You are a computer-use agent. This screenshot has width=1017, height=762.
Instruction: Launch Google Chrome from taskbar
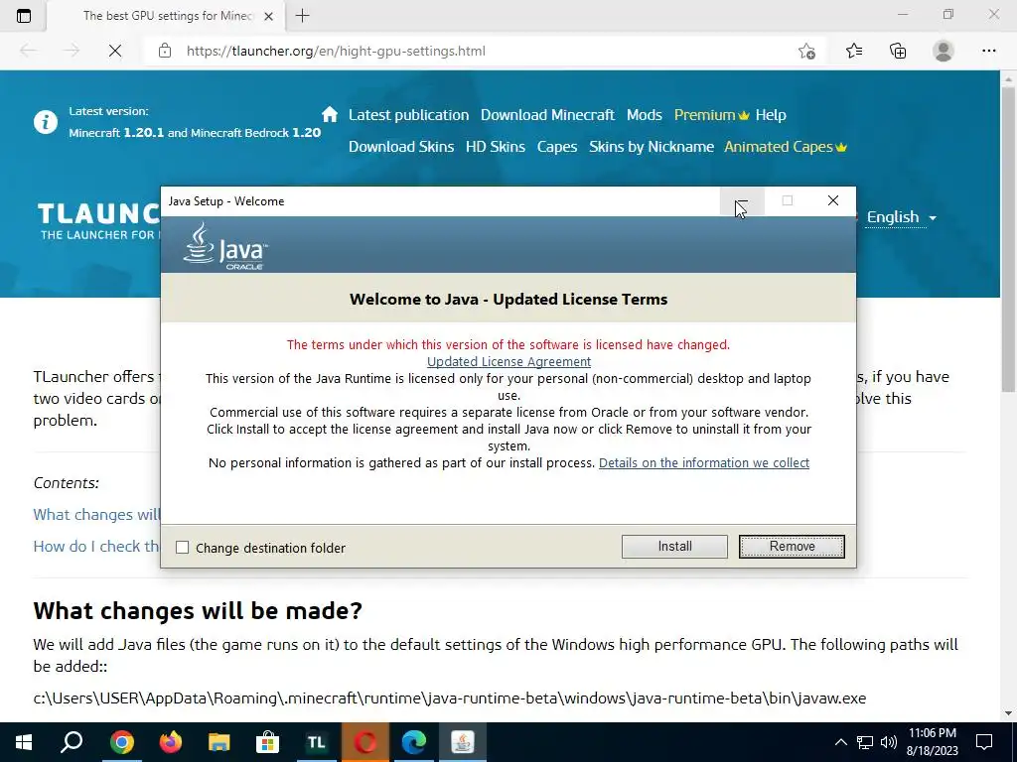point(121,742)
